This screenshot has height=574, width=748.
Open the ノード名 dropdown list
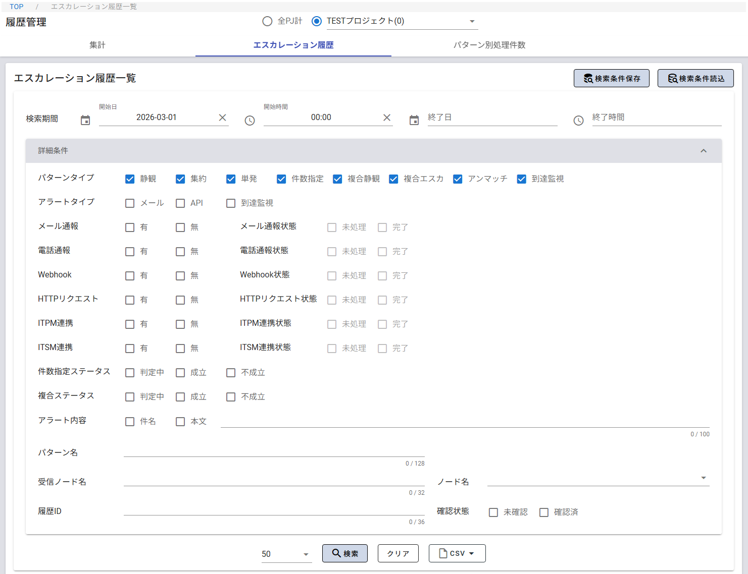[x=703, y=478]
